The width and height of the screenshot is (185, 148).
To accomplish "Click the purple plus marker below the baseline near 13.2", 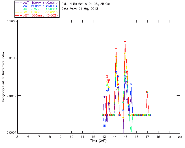I will [107, 128].
